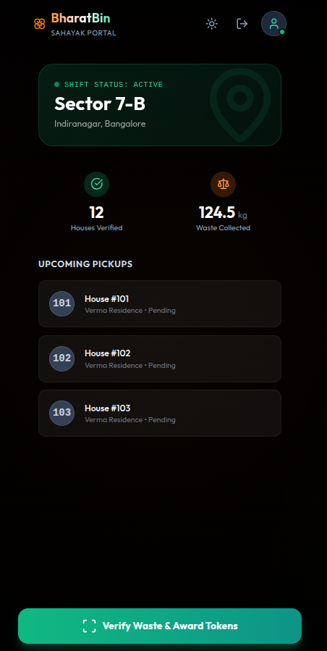
Task: Click the scan frame icon in button
Action: [89, 626]
